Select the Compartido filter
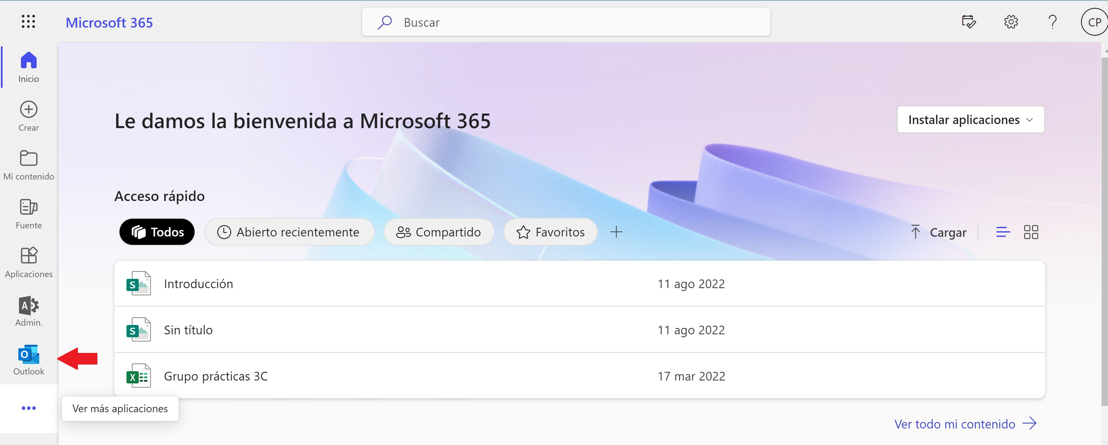The image size is (1108, 445). pyautogui.click(x=439, y=232)
